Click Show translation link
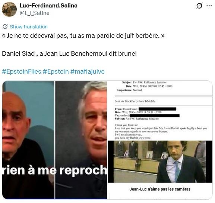The image size is (215, 203). 29,27
